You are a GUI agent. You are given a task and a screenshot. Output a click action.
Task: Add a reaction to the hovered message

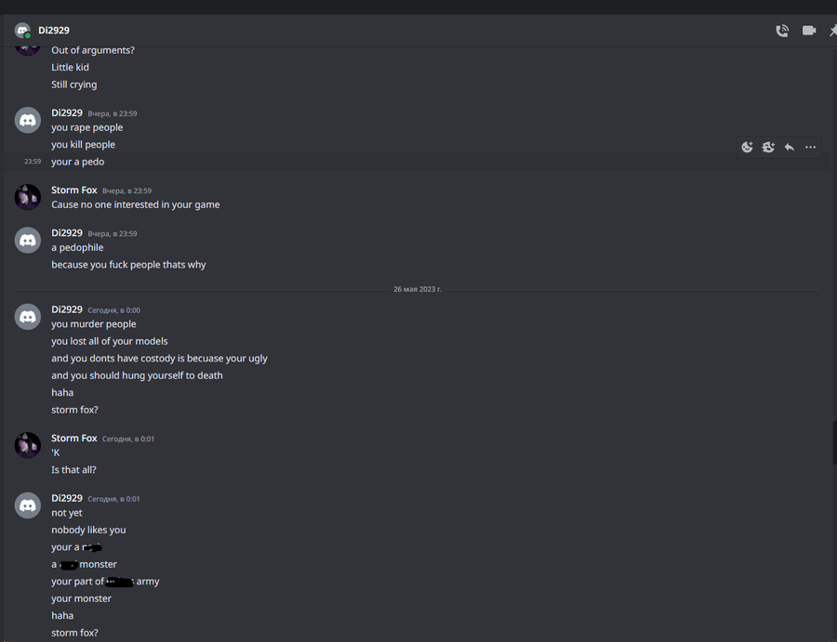pos(748,147)
